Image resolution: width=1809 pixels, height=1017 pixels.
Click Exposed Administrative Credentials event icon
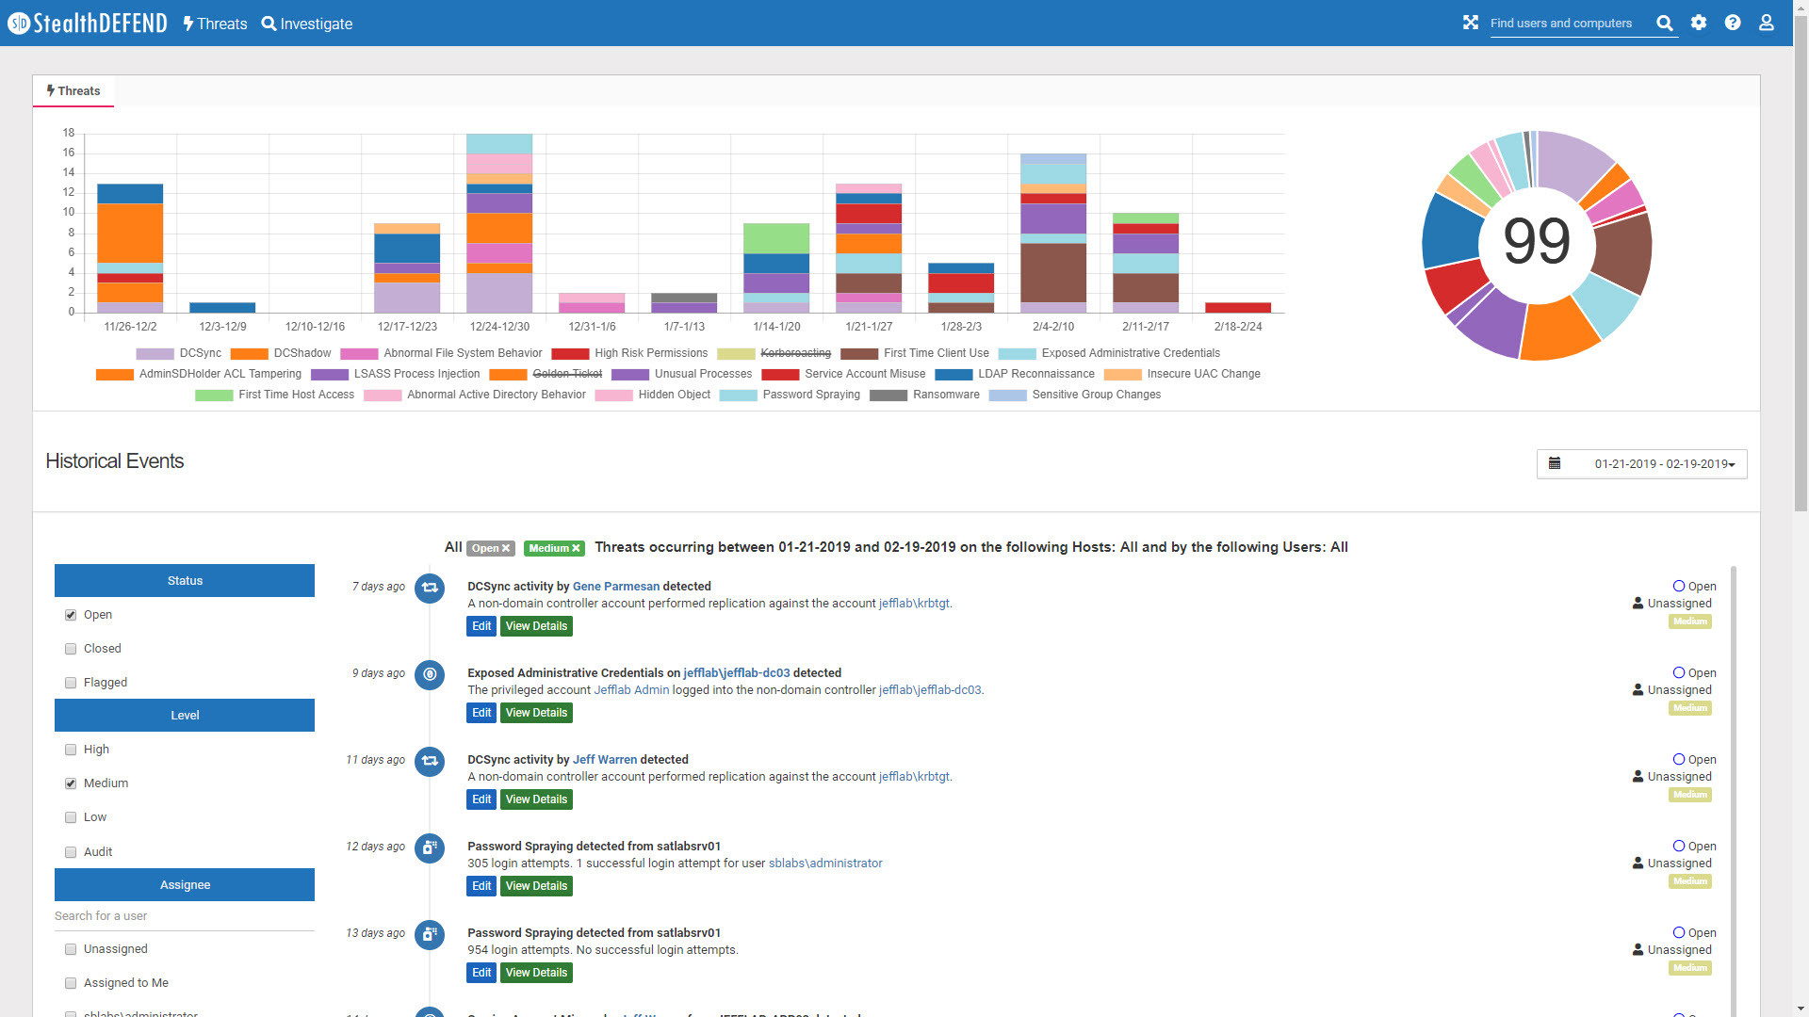pos(430,674)
